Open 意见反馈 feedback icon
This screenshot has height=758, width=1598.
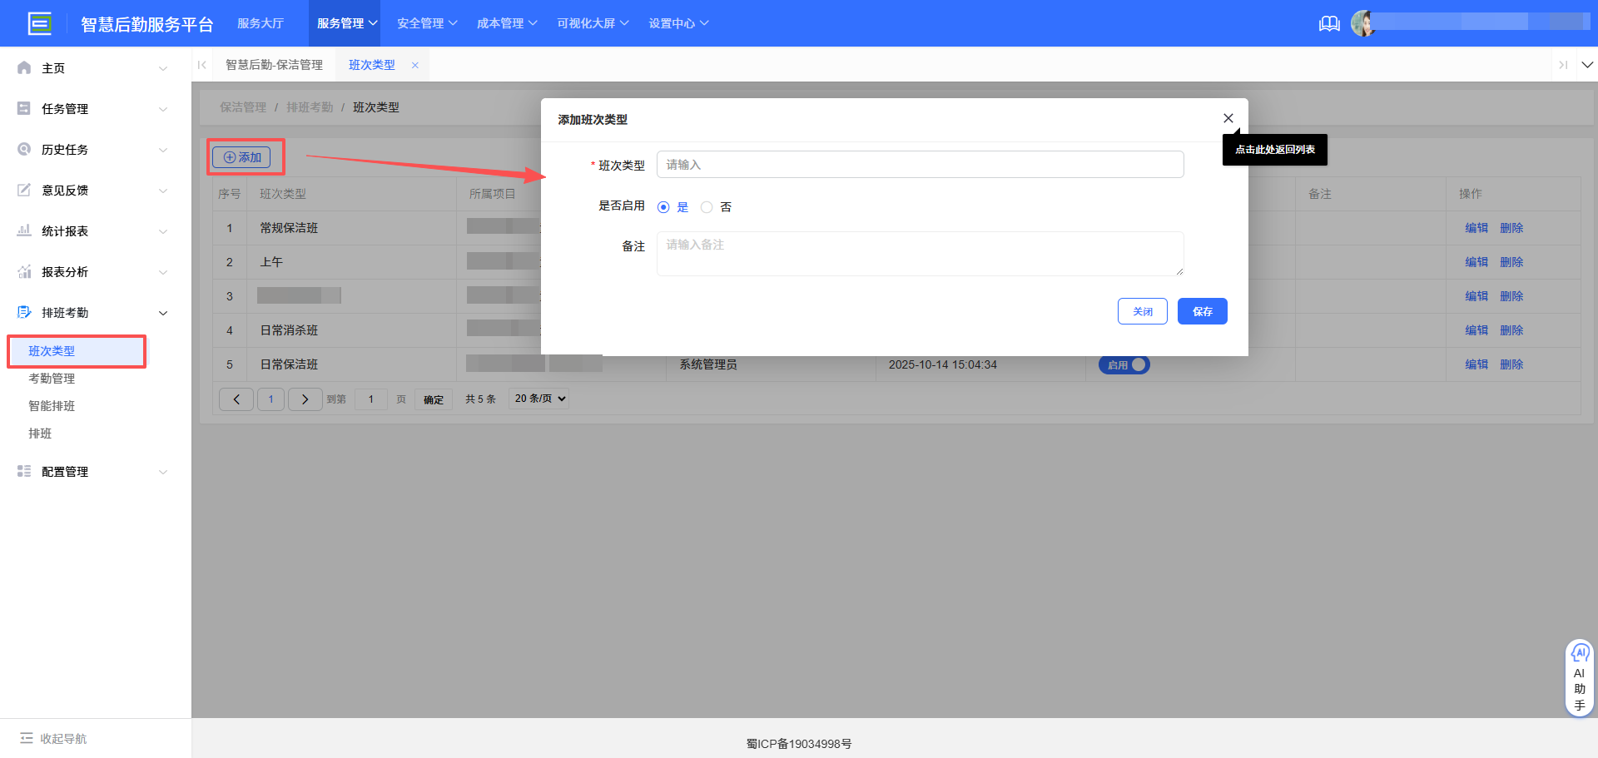23,190
